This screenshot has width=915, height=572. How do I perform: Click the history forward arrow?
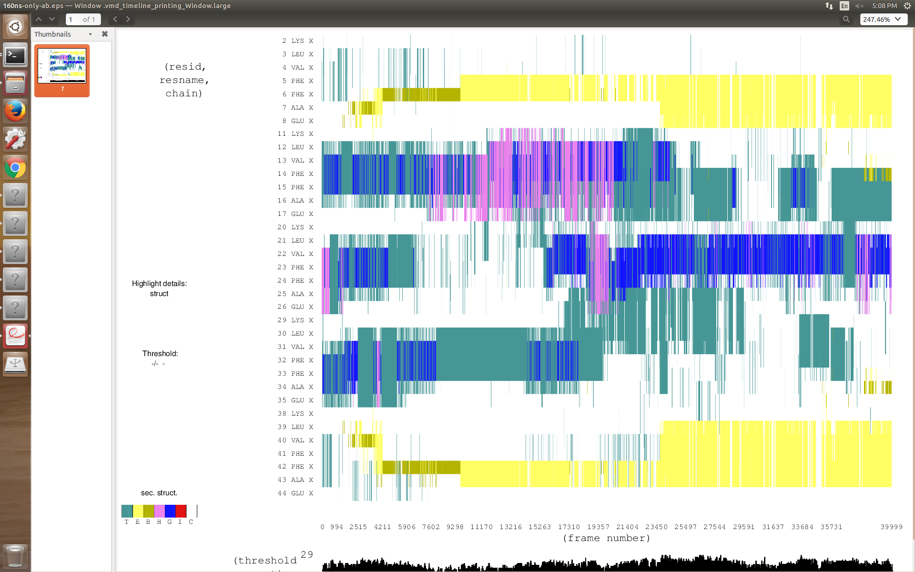128,19
